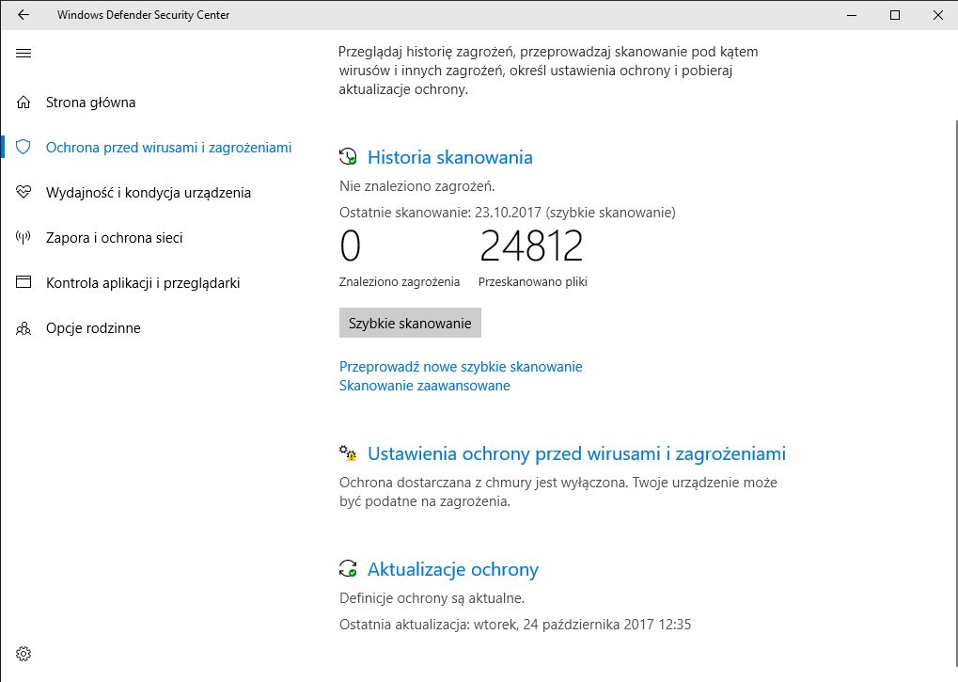This screenshot has width=958, height=682.
Task: Click the gears warning icon beside Ustawienia ochrony
Action: (348, 453)
